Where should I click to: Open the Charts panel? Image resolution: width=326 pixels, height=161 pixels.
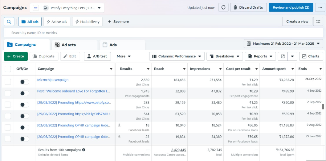311,56
